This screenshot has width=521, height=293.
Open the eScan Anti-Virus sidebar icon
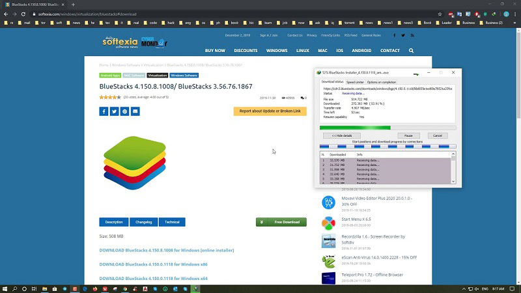[328, 262]
